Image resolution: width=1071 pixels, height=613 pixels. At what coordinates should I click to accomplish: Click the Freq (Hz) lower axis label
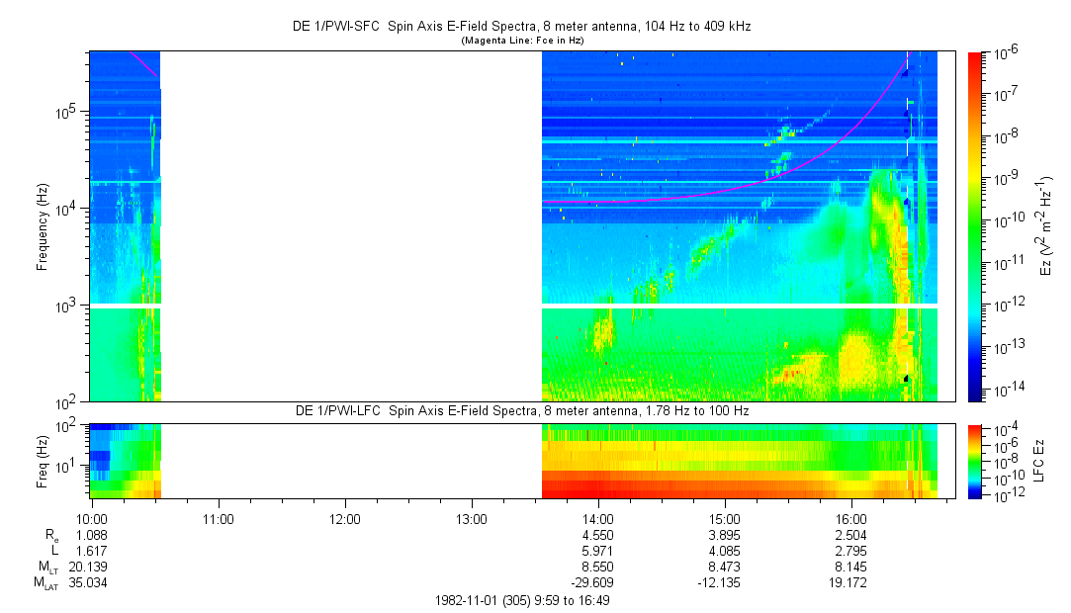43,460
